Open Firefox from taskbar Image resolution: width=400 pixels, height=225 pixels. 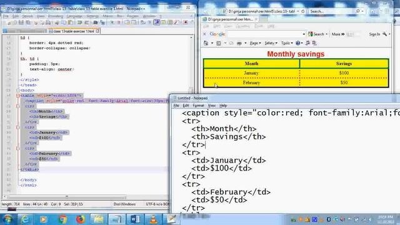(x=81, y=219)
